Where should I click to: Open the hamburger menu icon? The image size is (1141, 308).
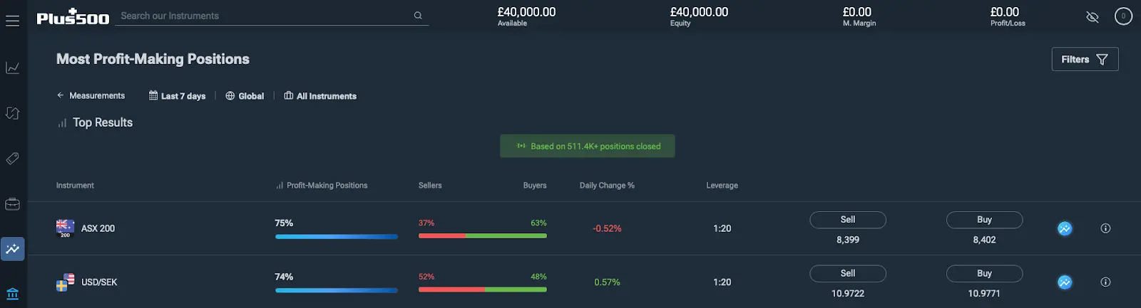click(x=12, y=21)
